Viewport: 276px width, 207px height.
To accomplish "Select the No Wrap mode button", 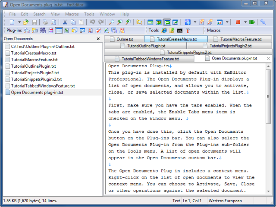I will click(150, 22).
